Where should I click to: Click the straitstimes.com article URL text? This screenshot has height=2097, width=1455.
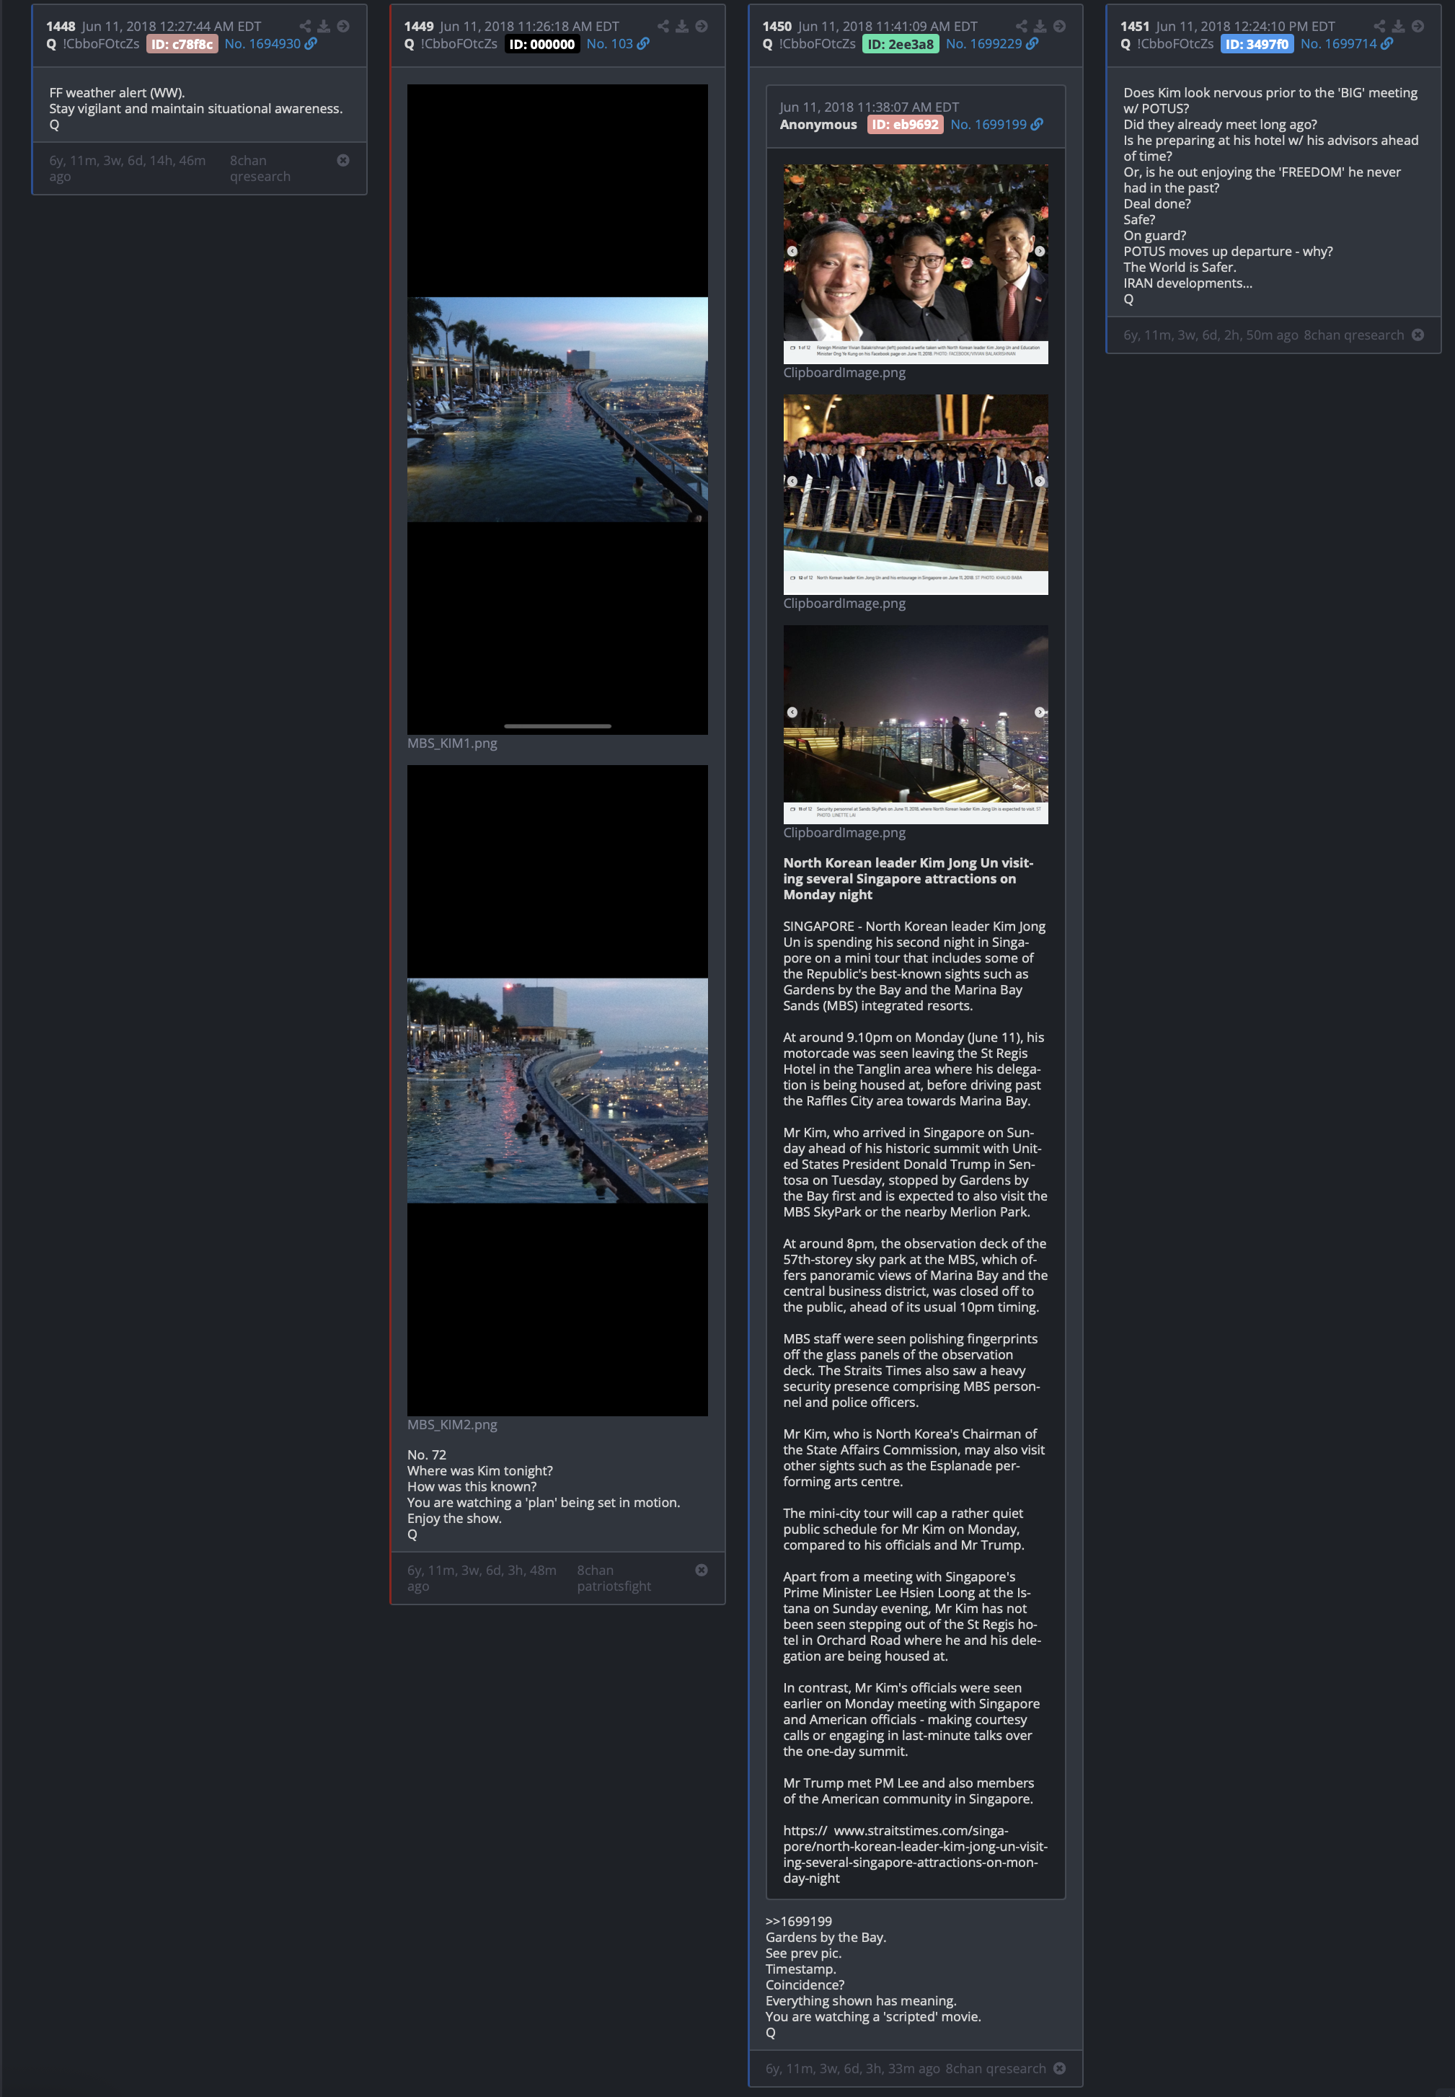pos(915,1855)
